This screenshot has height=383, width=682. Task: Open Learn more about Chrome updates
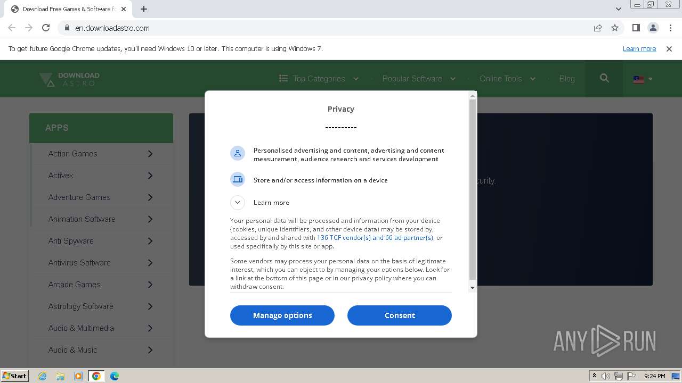(x=639, y=48)
